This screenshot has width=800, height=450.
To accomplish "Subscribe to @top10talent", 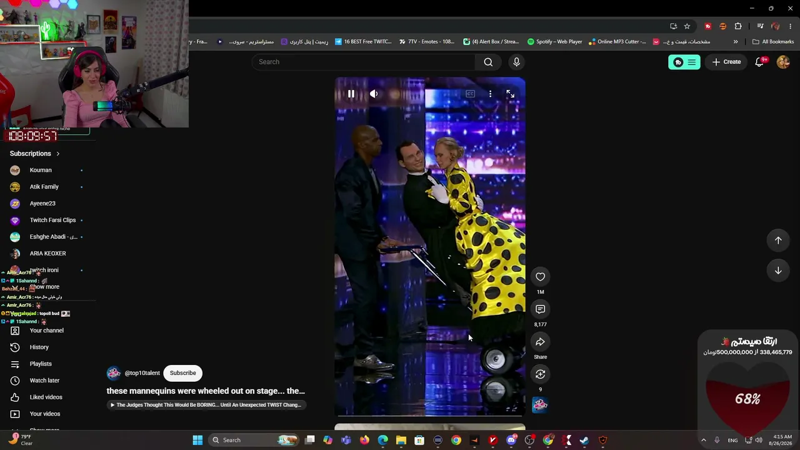I will [x=183, y=373].
